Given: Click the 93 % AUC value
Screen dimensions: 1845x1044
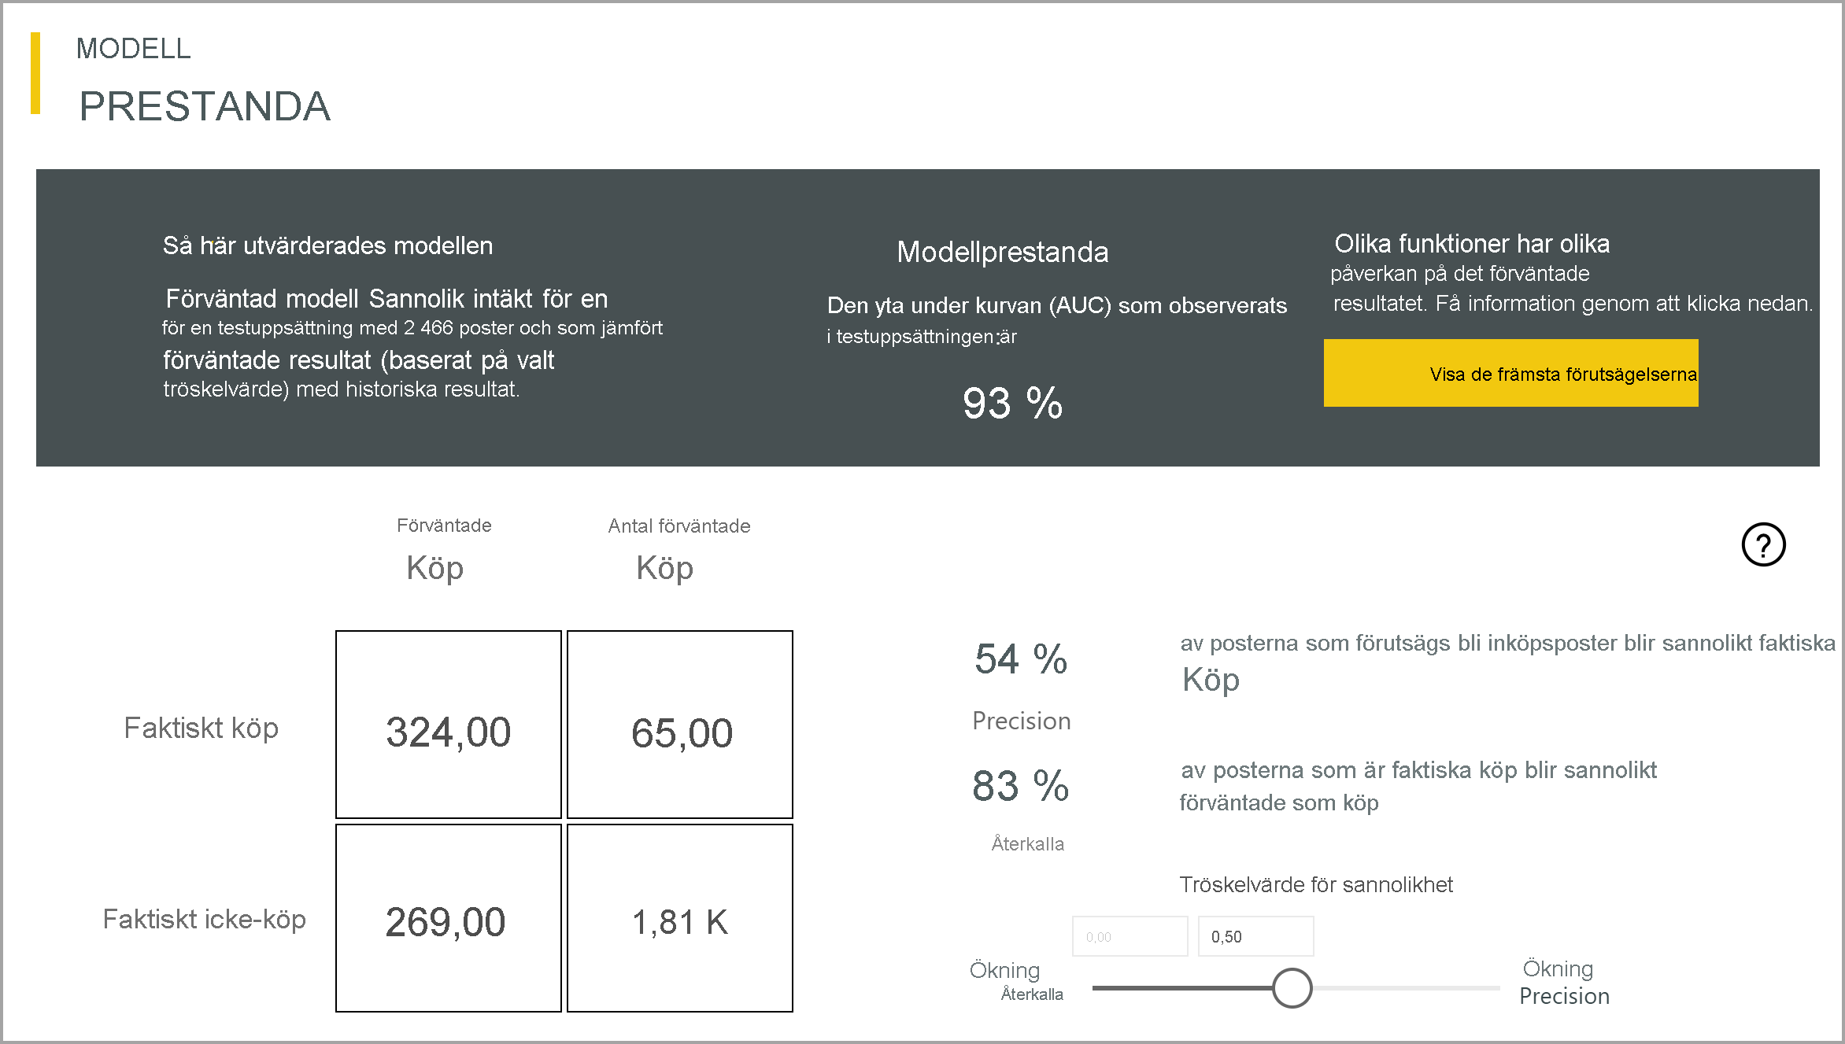Looking at the screenshot, I should [x=1012, y=403].
